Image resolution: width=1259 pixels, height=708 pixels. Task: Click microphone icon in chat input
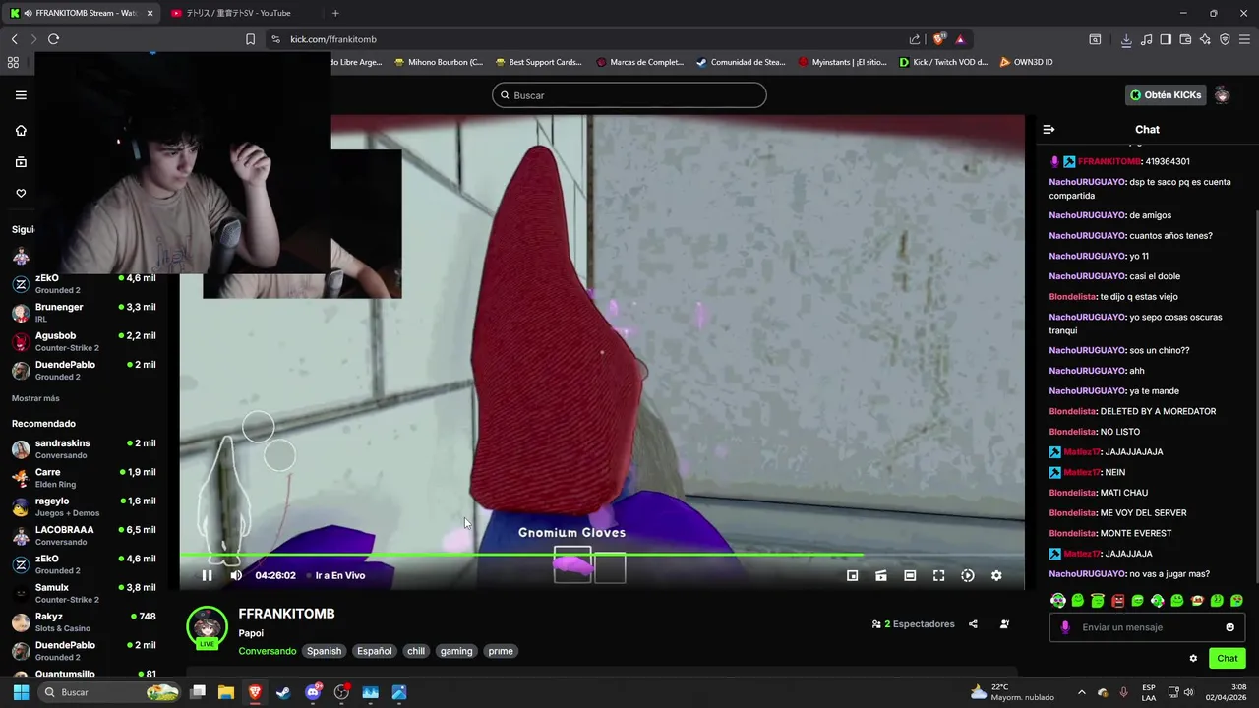pyautogui.click(x=1065, y=627)
